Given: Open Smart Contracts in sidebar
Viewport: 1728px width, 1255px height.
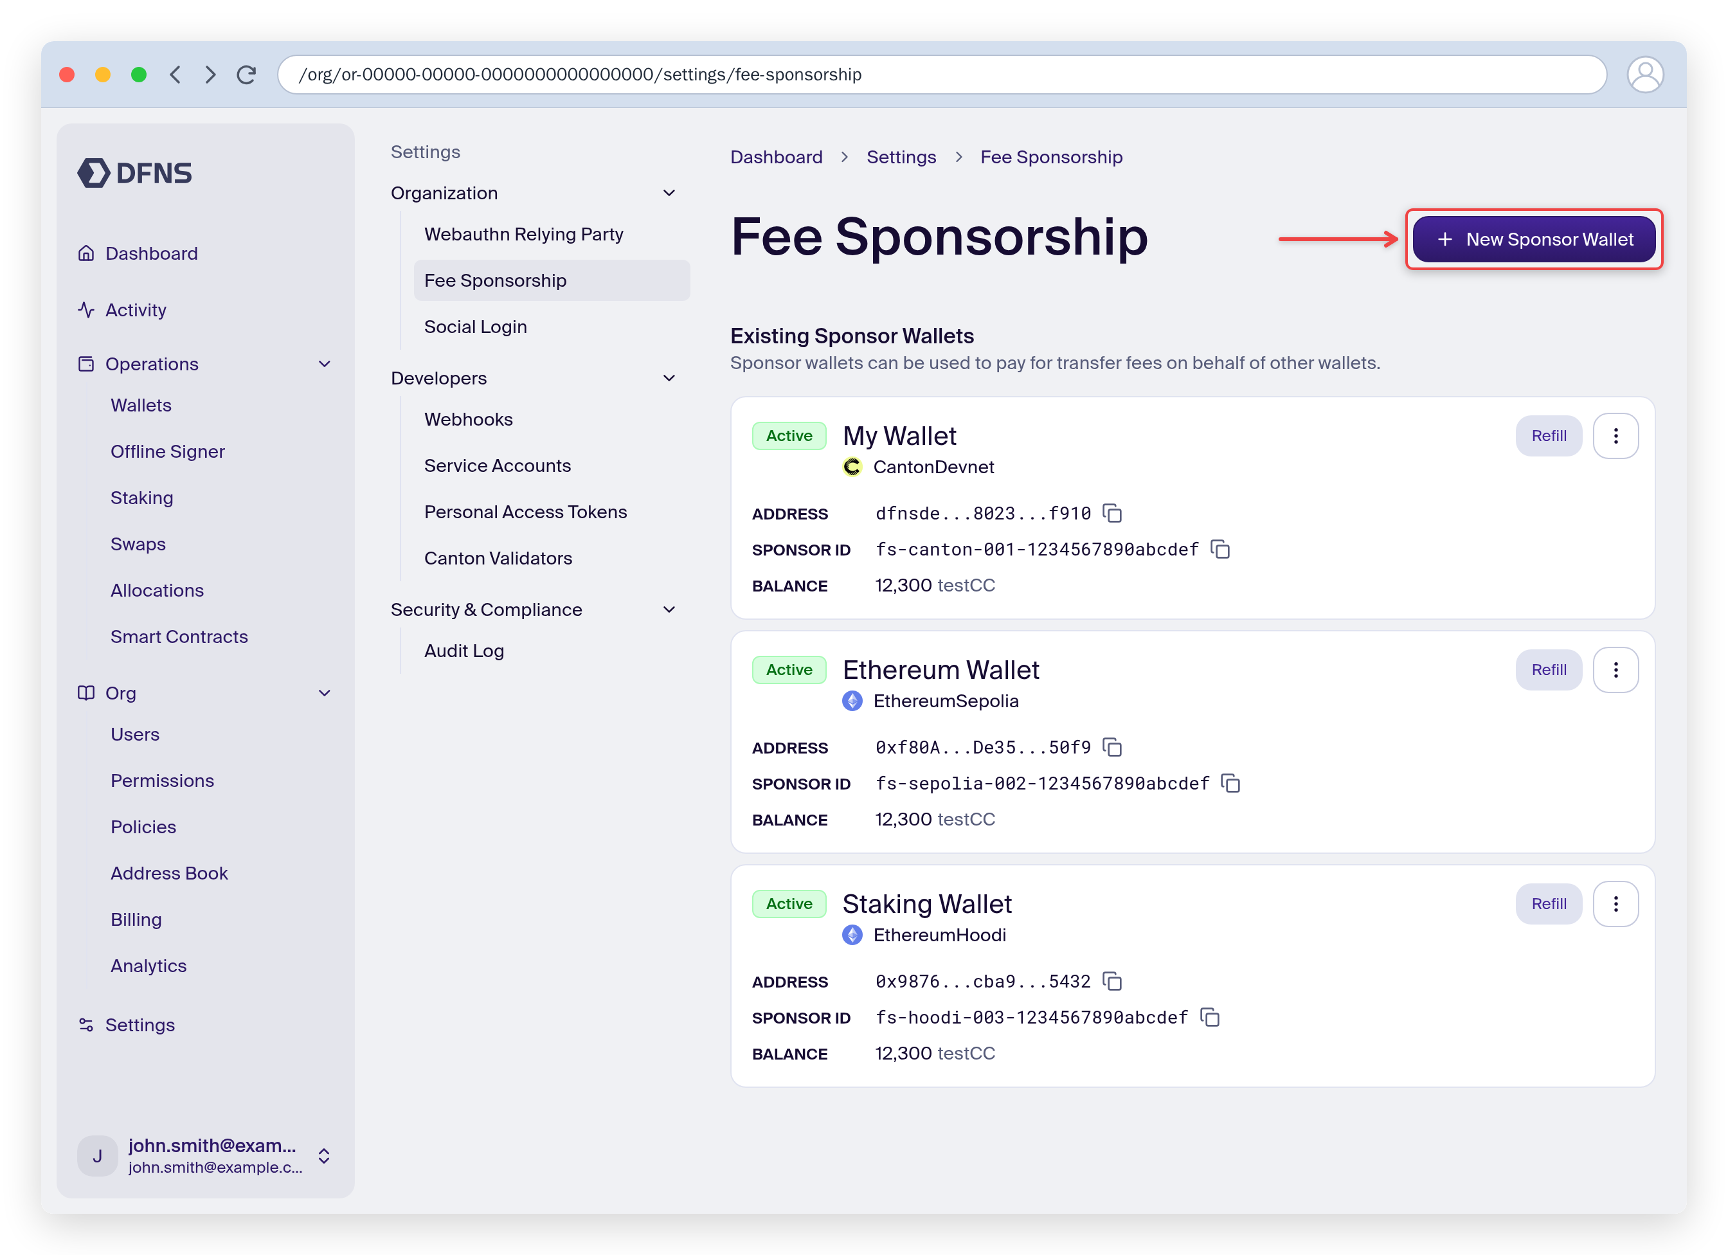Looking at the screenshot, I should (x=179, y=637).
